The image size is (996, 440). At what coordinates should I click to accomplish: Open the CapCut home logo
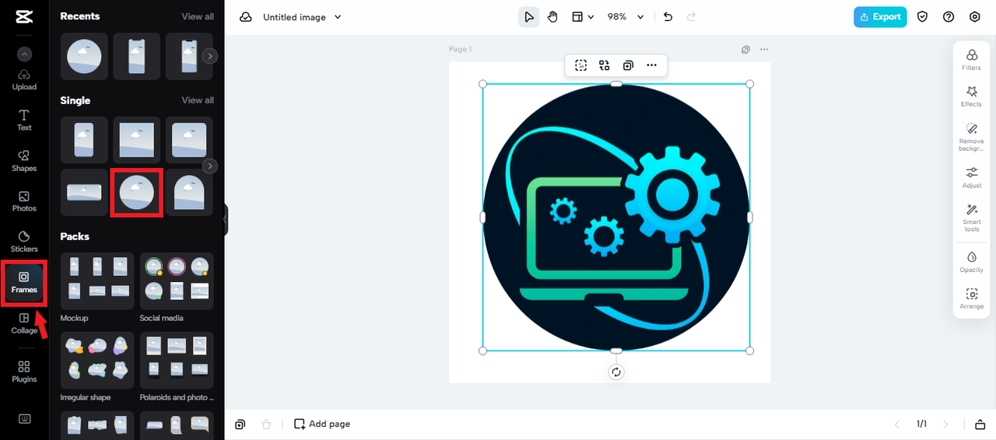[x=24, y=16]
